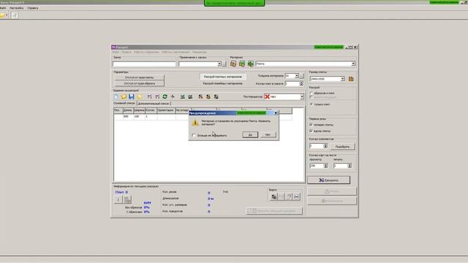Open the material name dropdown showing Плита
Screen dimensions: 468x263
coord(353,64)
